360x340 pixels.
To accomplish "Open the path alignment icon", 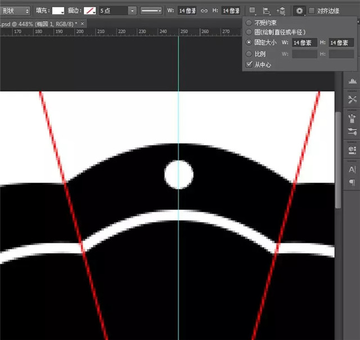I will tap(267, 11).
